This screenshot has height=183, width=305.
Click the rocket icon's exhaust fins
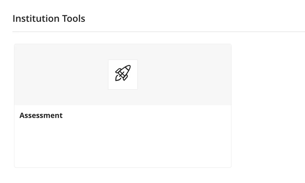pyautogui.click(x=118, y=78)
